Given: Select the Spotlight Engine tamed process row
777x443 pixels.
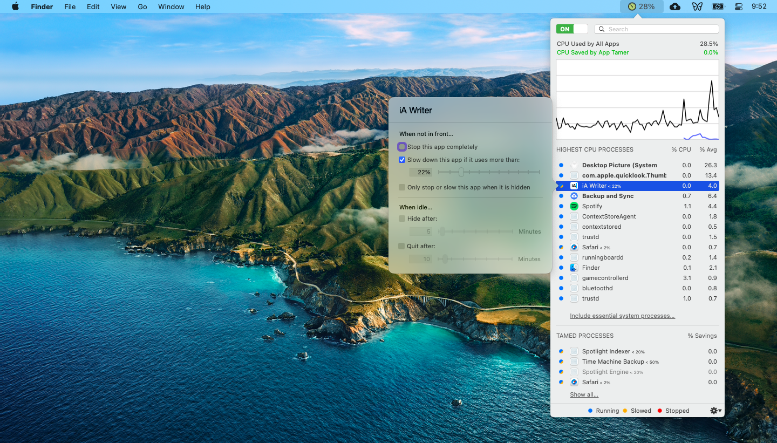Looking at the screenshot, I should pyautogui.click(x=637, y=372).
